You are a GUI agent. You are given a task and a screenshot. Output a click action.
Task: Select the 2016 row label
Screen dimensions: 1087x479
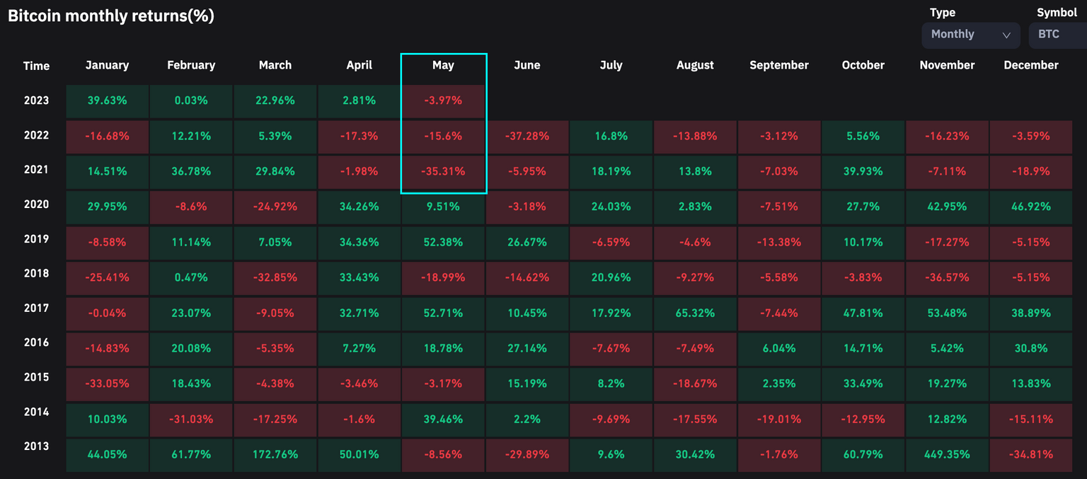[x=36, y=342]
